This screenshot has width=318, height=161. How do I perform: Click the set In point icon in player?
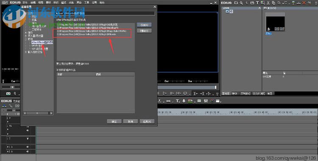pos(195,93)
